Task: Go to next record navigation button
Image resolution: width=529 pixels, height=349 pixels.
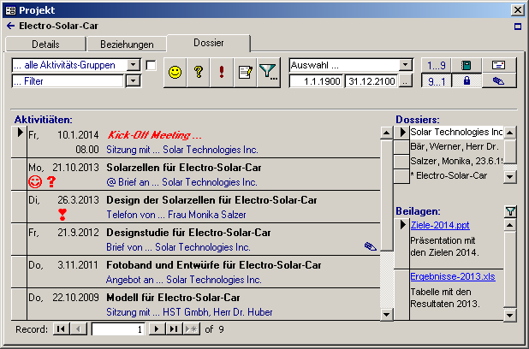Action: click(x=157, y=328)
